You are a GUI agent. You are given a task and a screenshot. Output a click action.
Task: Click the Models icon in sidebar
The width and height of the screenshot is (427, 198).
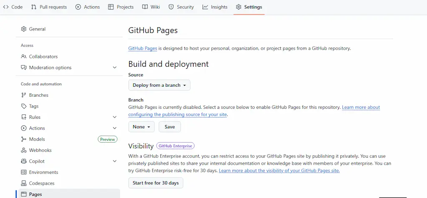tap(24, 139)
